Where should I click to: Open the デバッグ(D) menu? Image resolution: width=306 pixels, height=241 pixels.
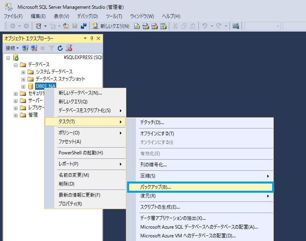pos(87,16)
